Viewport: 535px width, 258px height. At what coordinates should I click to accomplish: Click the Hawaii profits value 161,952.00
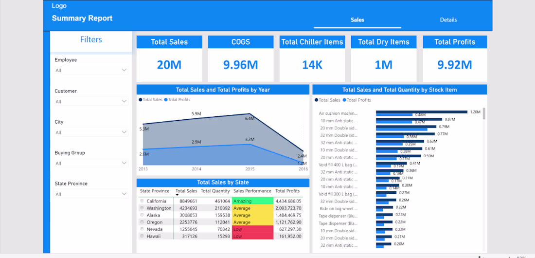coord(291,236)
